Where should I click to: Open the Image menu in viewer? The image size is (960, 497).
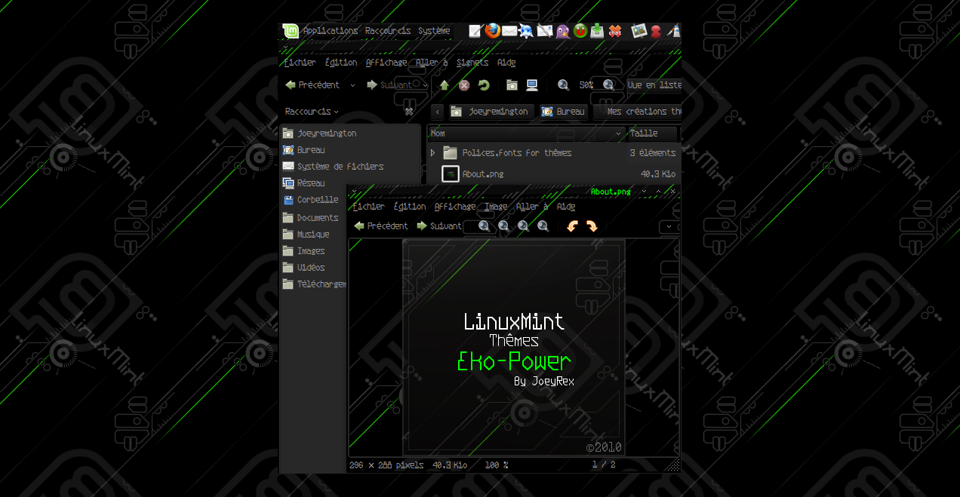(x=496, y=207)
